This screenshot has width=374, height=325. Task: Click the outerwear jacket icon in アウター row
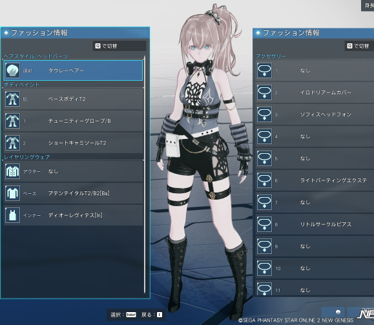click(x=12, y=171)
